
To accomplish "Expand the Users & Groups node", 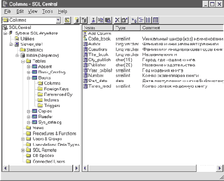I will 23,139.
